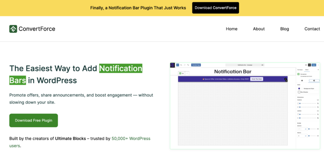Open the Blog nav link
This screenshot has width=324, height=157.
click(285, 29)
